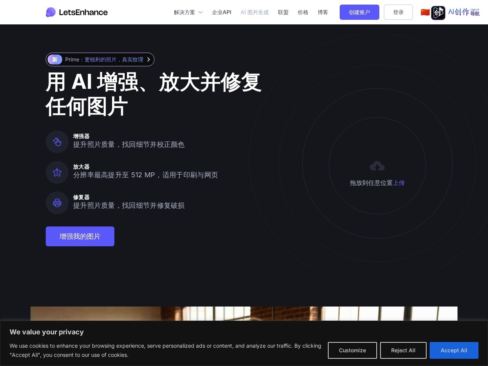Open the 博客 blog link

tap(323, 12)
